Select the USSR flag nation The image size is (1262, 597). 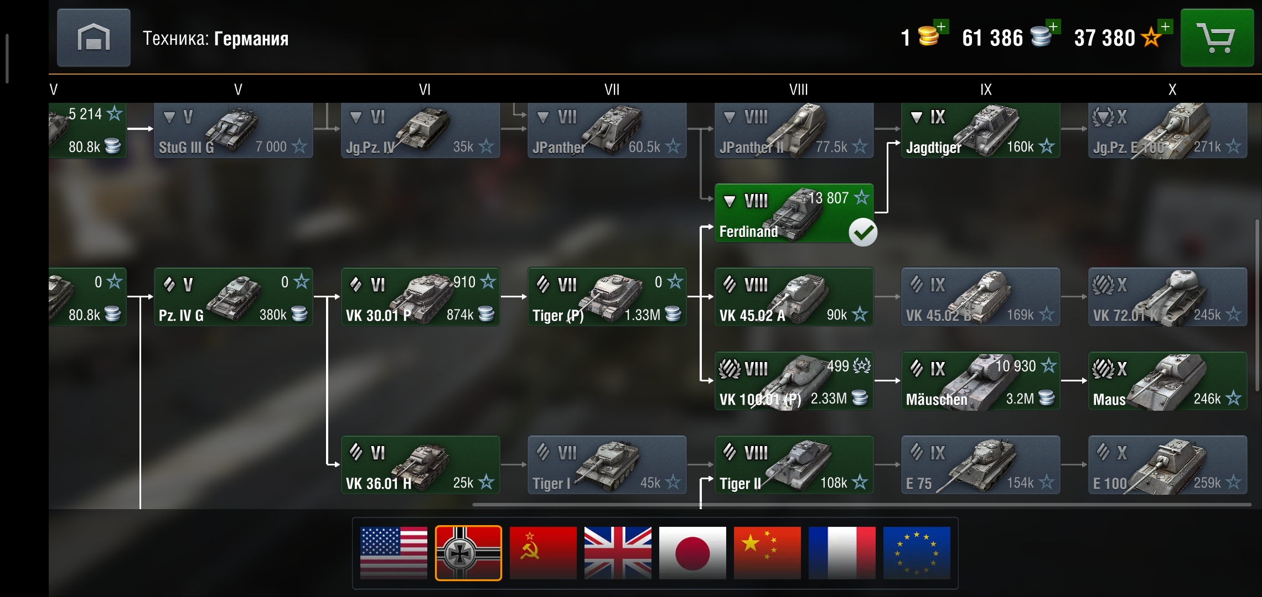(x=543, y=553)
